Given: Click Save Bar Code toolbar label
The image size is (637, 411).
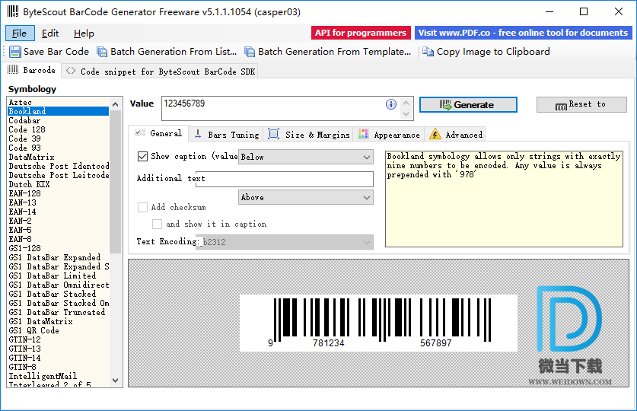Looking at the screenshot, I should 56,52.
